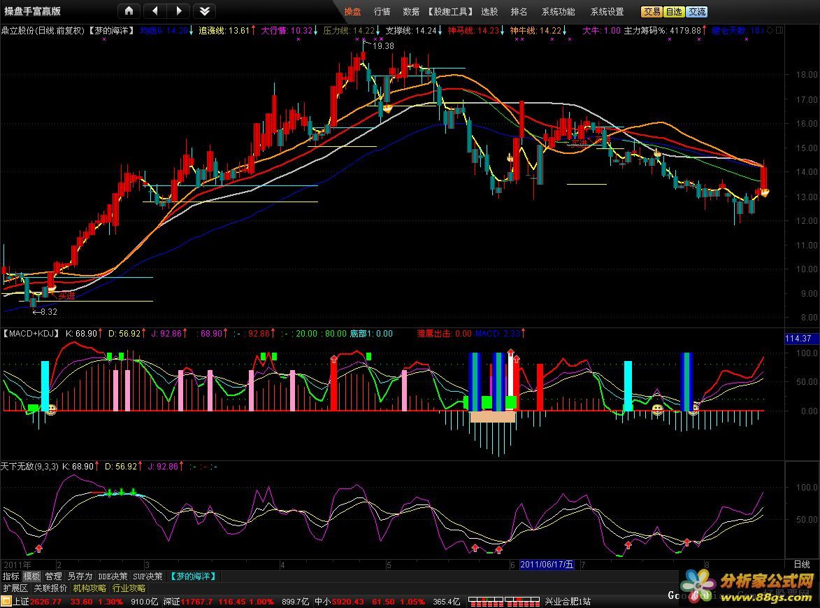Click the 操盘手富赢版 application title

tap(32, 11)
